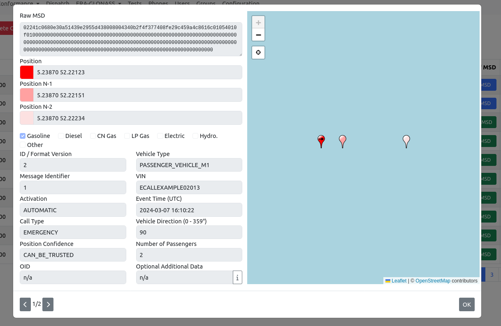The image size is (501, 326).
Task: Go back with the left page chevron
Action: click(x=25, y=304)
